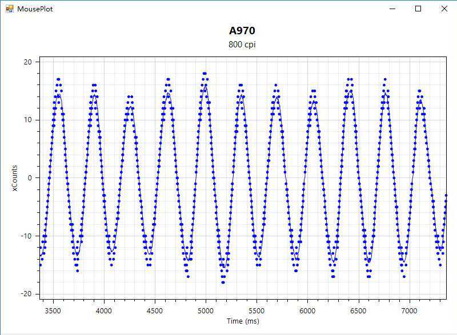This screenshot has height=335, width=457.
Task: Click the 6500 tick on time axis
Action: [358, 310]
